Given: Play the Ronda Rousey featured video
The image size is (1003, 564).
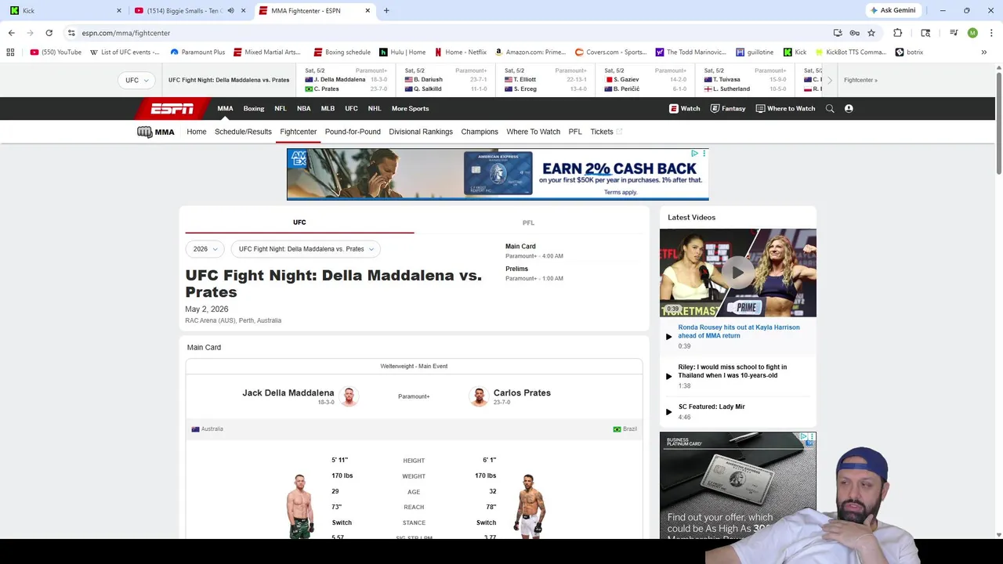Looking at the screenshot, I should point(737,273).
